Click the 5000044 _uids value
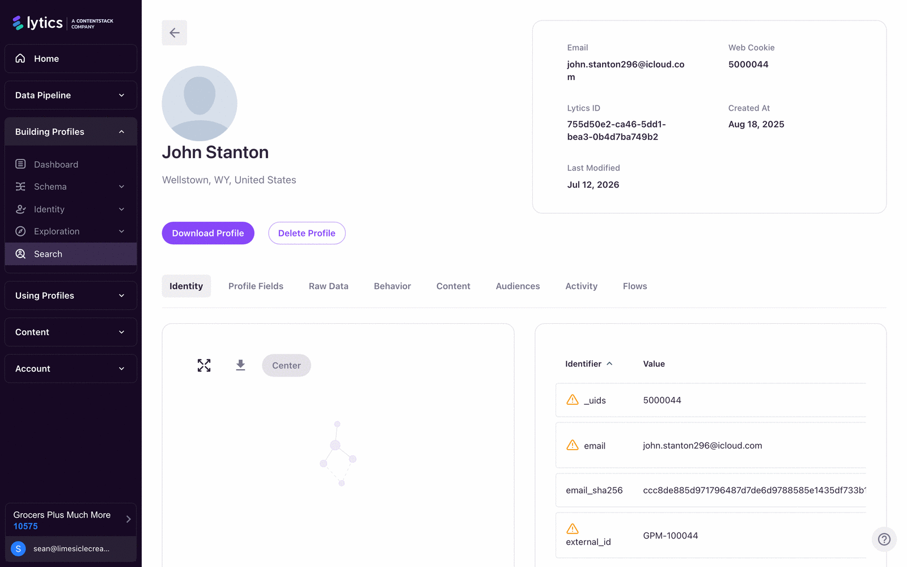Screen dimensions: 907x567 point(662,400)
